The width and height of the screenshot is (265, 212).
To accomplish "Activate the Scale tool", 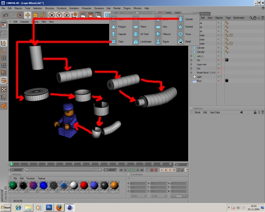I will (35, 15).
